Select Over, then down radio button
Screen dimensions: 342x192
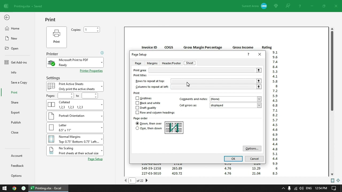[x=137, y=128]
